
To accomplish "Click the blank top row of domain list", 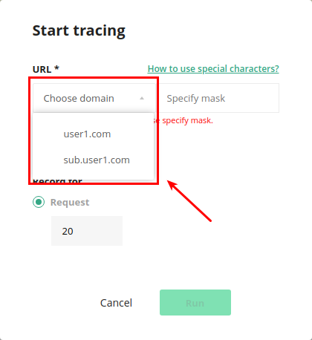I will (x=94, y=118).
